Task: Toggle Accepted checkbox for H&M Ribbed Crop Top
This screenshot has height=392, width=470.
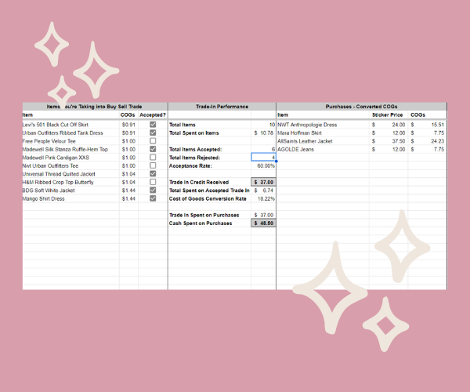Action: coord(153,182)
